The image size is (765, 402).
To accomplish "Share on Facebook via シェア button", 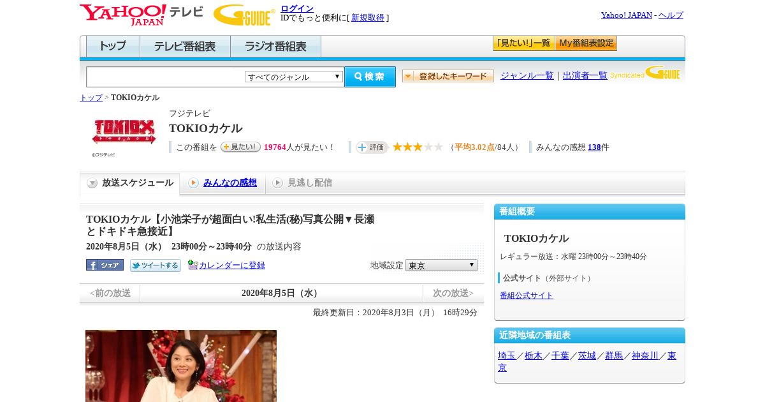I will 105,265.
